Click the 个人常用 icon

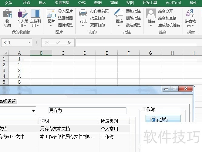[23, 13]
